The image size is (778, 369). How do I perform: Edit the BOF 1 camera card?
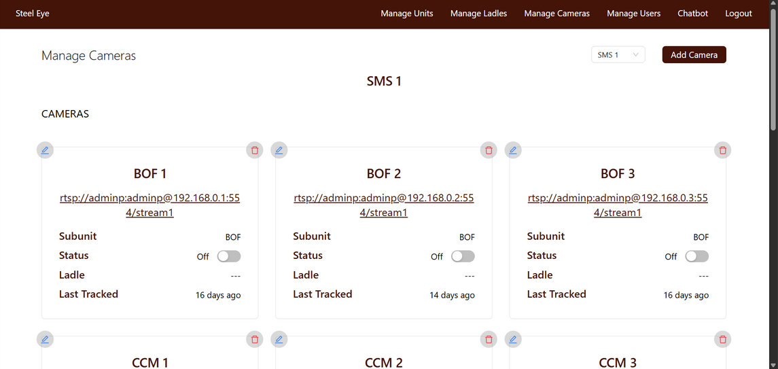45,150
